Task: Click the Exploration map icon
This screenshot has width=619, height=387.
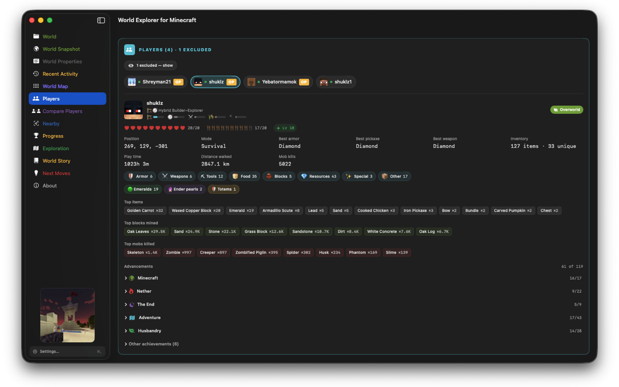Action: pos(36,148)
